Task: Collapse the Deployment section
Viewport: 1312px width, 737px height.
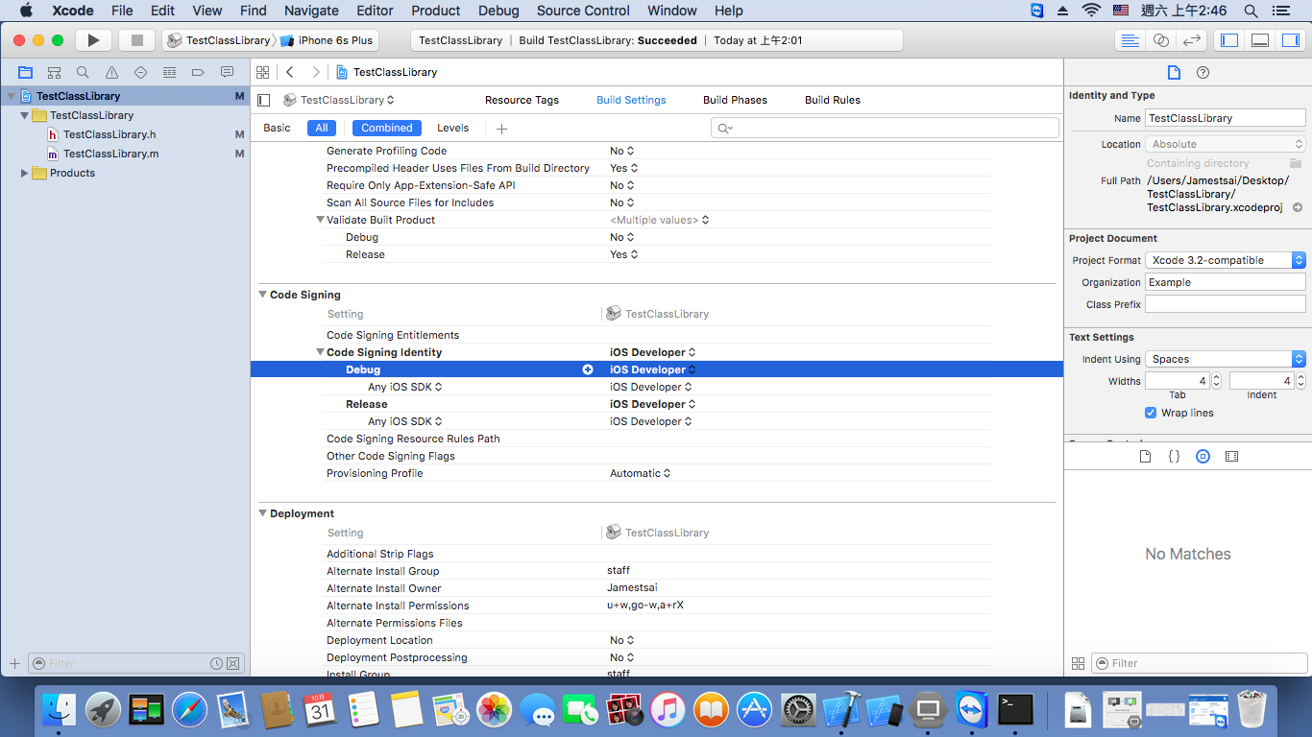Action: [263, 513]
